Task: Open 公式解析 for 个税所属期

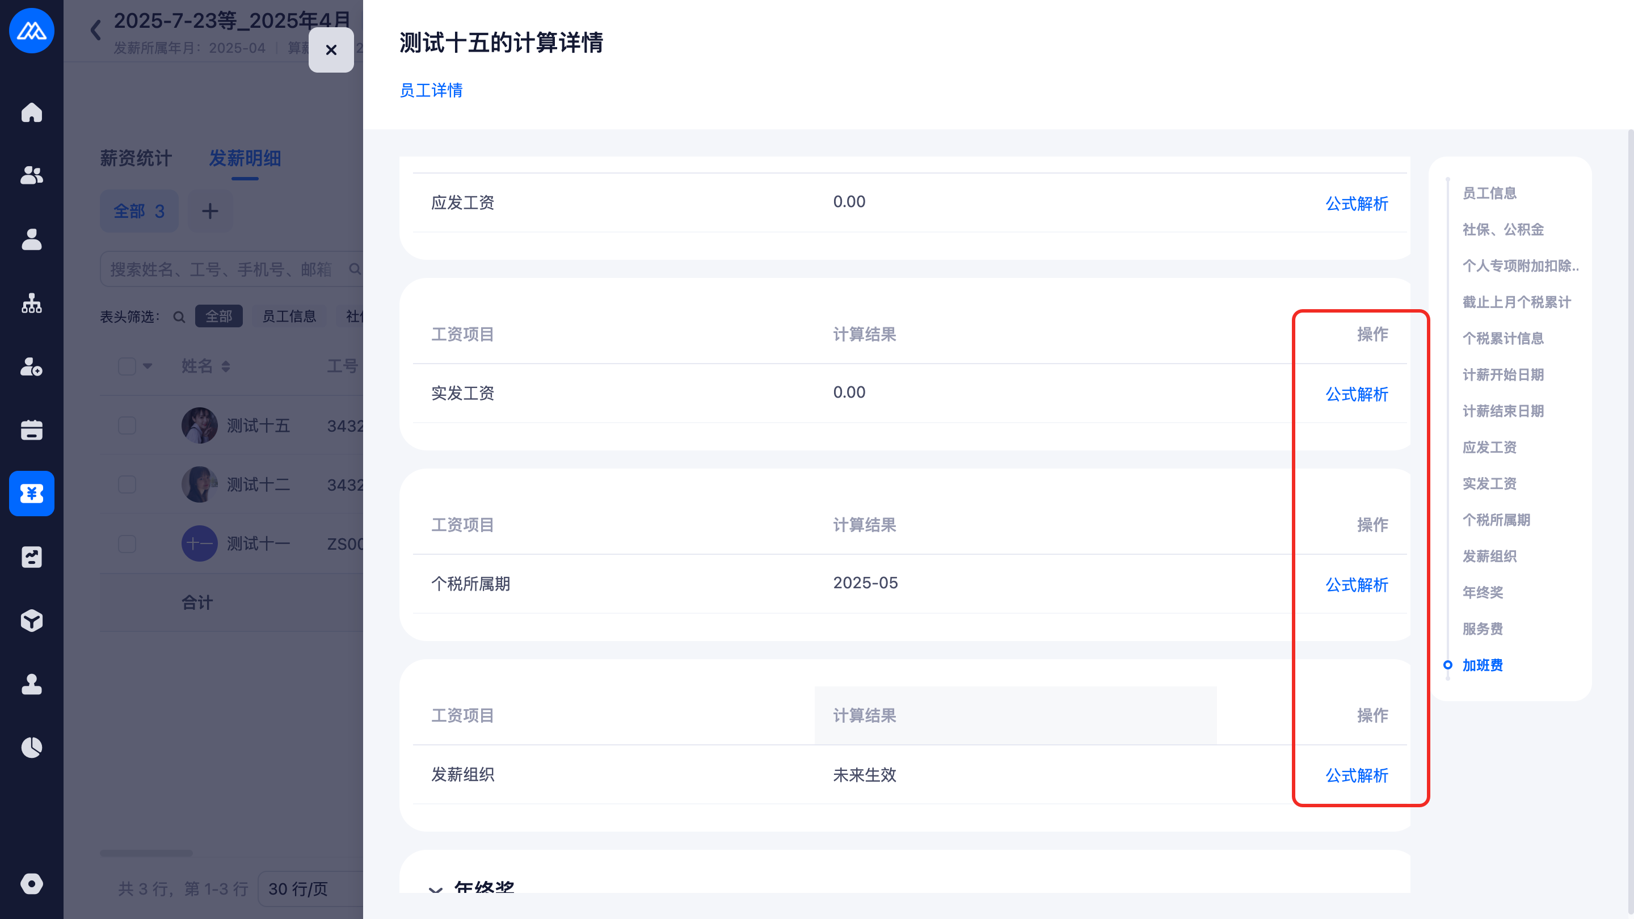Action: pyautogui.click(x=1357, y=585)
